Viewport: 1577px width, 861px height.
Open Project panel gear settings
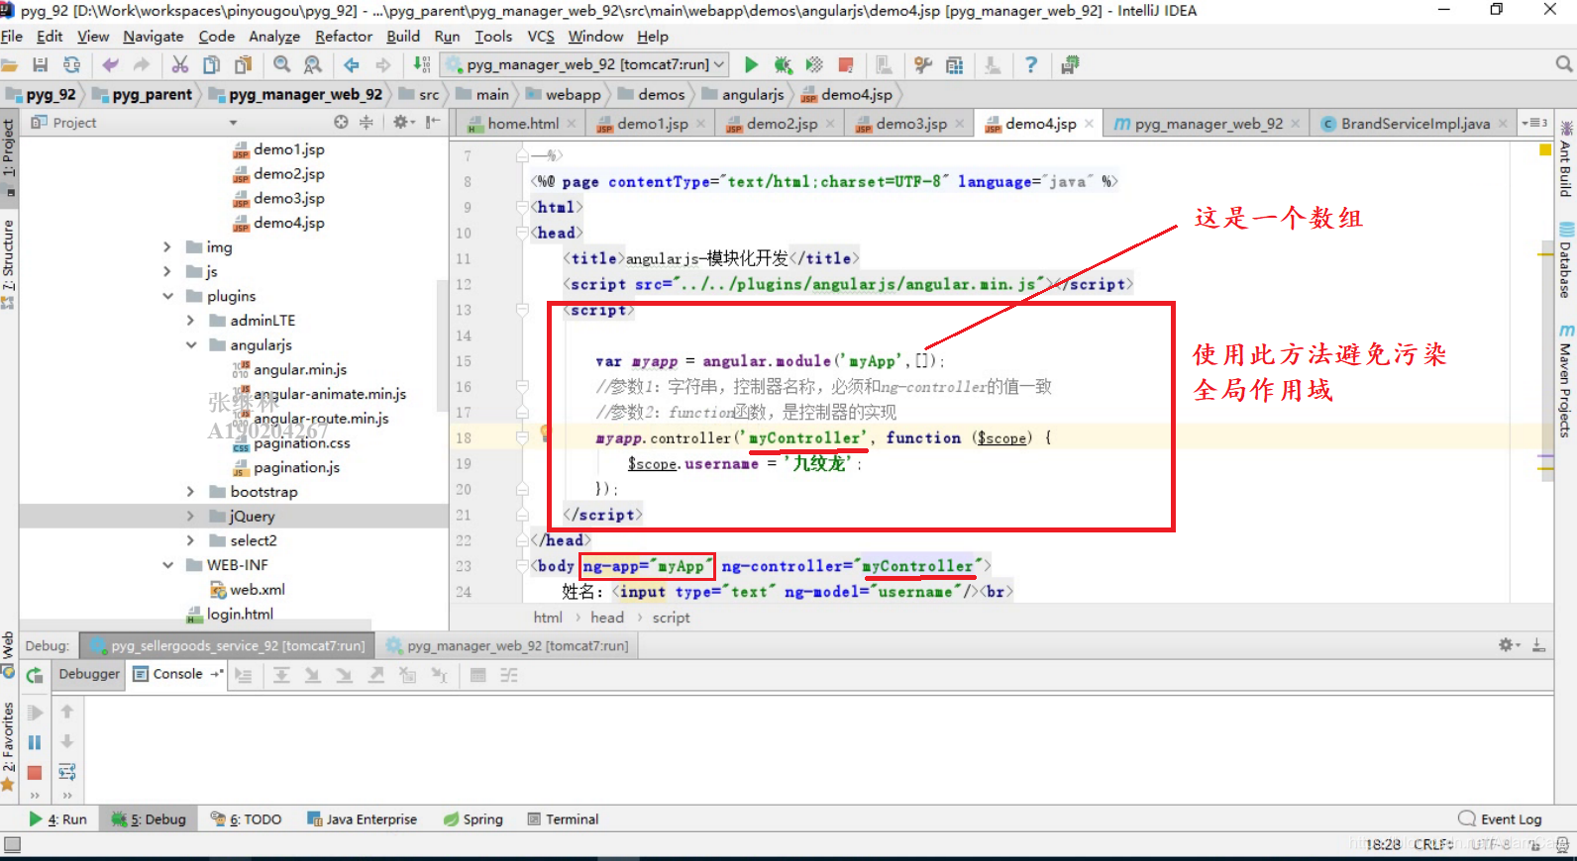point(402,122)
